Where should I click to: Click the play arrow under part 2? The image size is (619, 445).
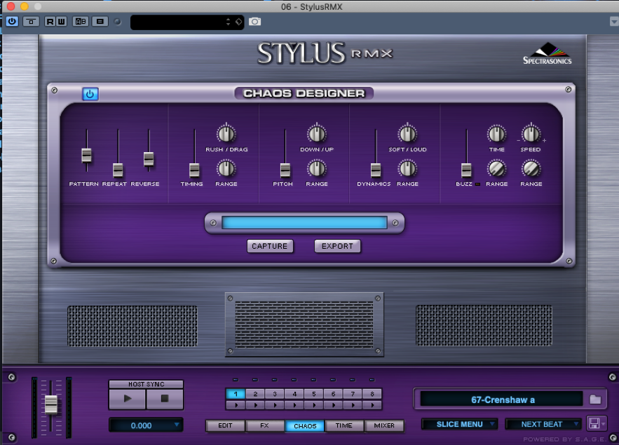pyautogui.click(x=255, y=405)
